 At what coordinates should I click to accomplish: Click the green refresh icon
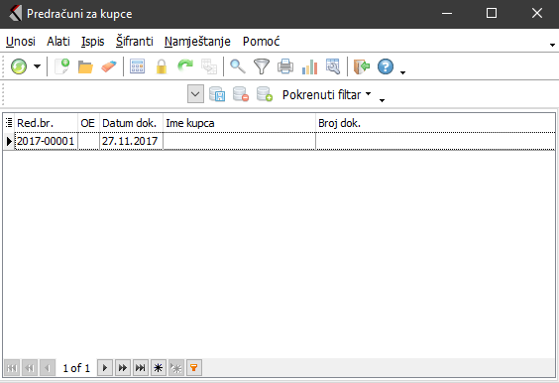tap(19, 66)
